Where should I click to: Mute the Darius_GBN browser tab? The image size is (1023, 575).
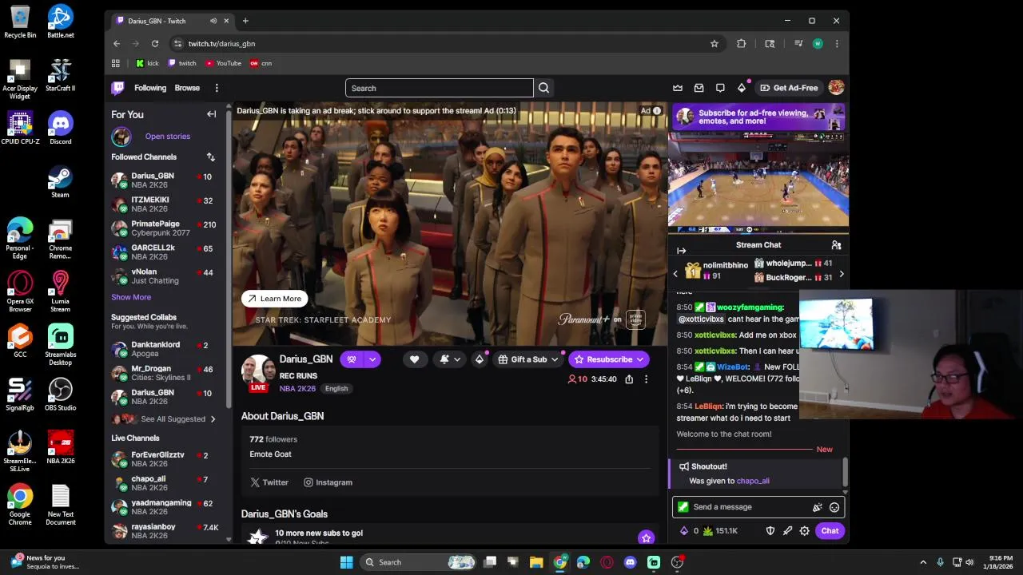[x=213, y=21]
